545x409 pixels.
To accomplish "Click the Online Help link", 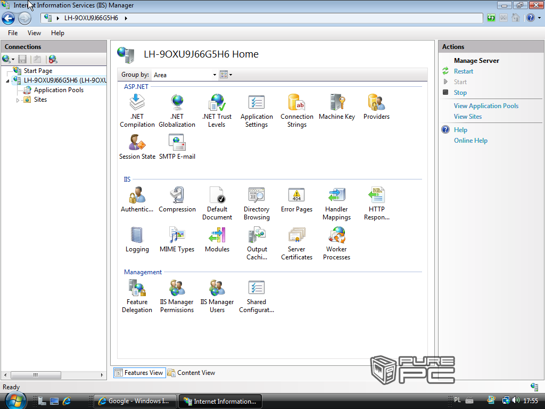I will coord(470,141).
